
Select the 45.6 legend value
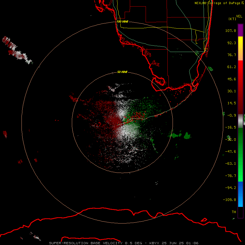(232, 79)
